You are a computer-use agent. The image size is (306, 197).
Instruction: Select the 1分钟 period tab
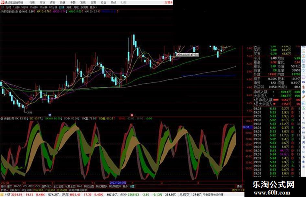click(x=16, y=7)
